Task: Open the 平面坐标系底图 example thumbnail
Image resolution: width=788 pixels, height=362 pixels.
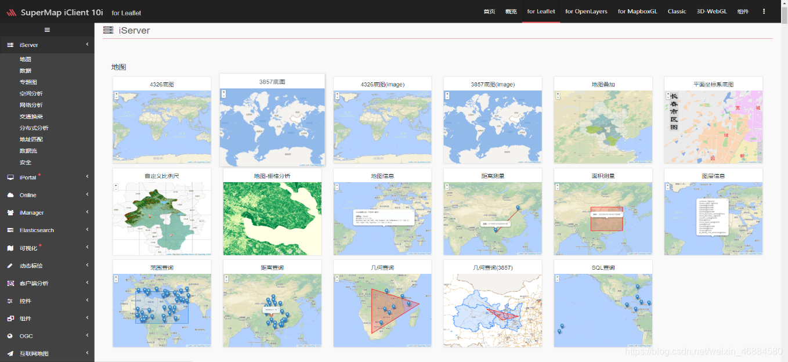Action: pyautogui.click(x=713, y=120)
